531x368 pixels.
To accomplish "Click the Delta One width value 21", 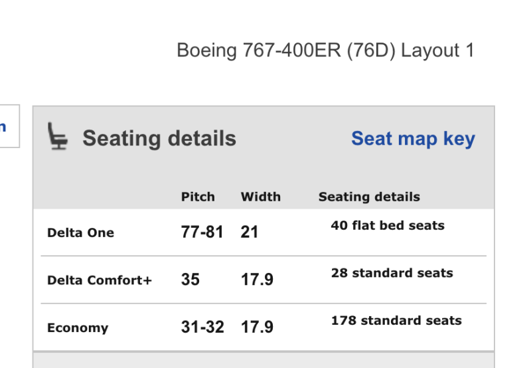I will point(250,232).
